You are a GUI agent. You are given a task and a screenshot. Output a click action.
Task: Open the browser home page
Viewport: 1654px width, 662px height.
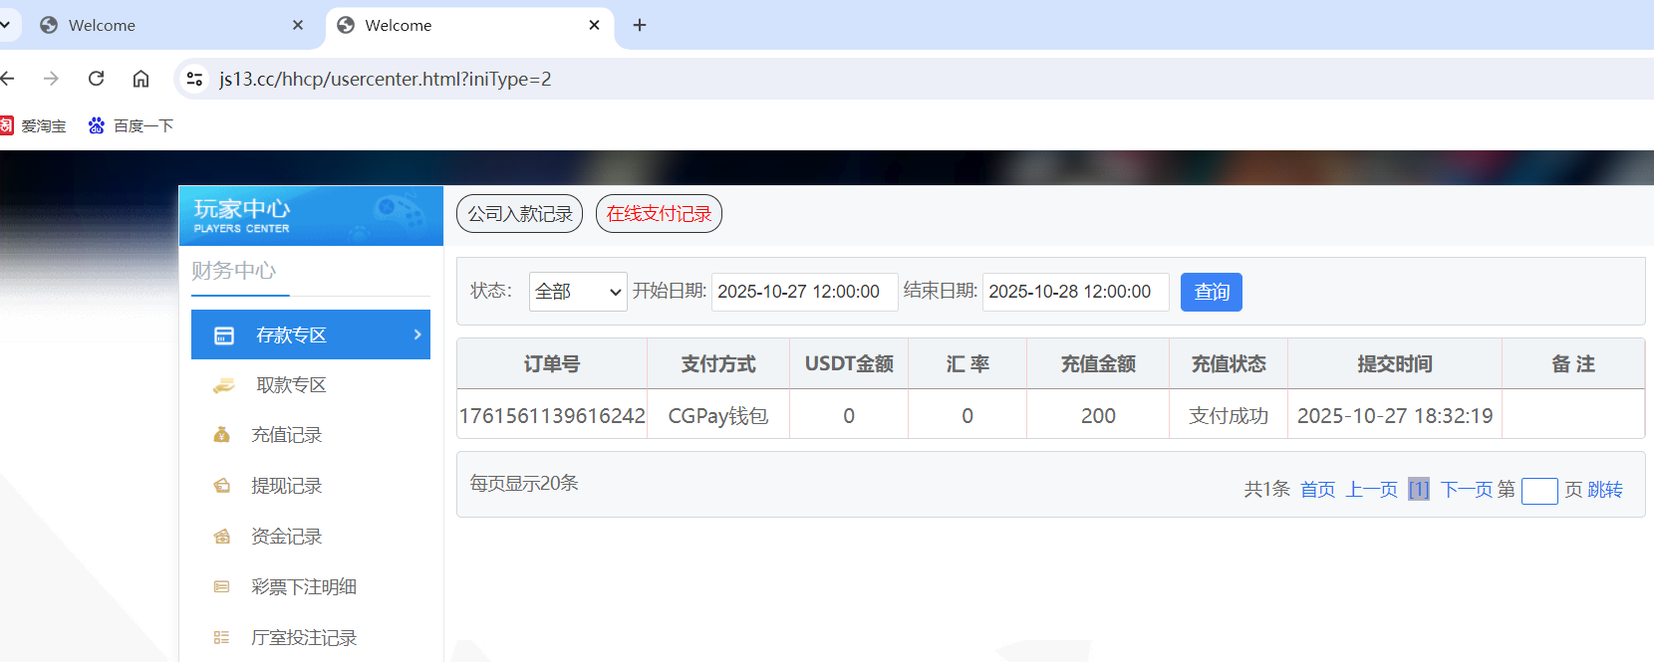pos(141,79)
